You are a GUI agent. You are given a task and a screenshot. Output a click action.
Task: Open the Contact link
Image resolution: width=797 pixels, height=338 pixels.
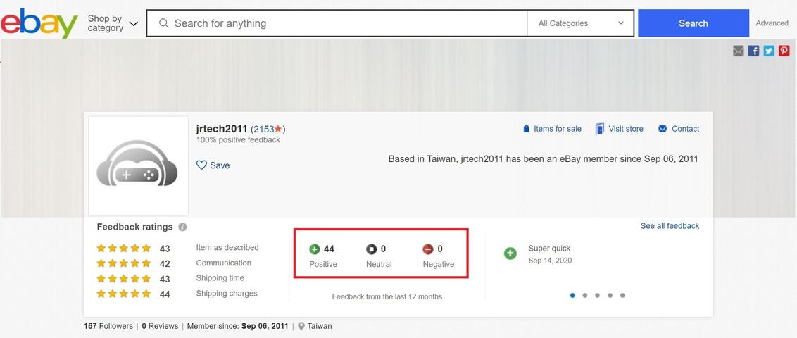point(685,129)
